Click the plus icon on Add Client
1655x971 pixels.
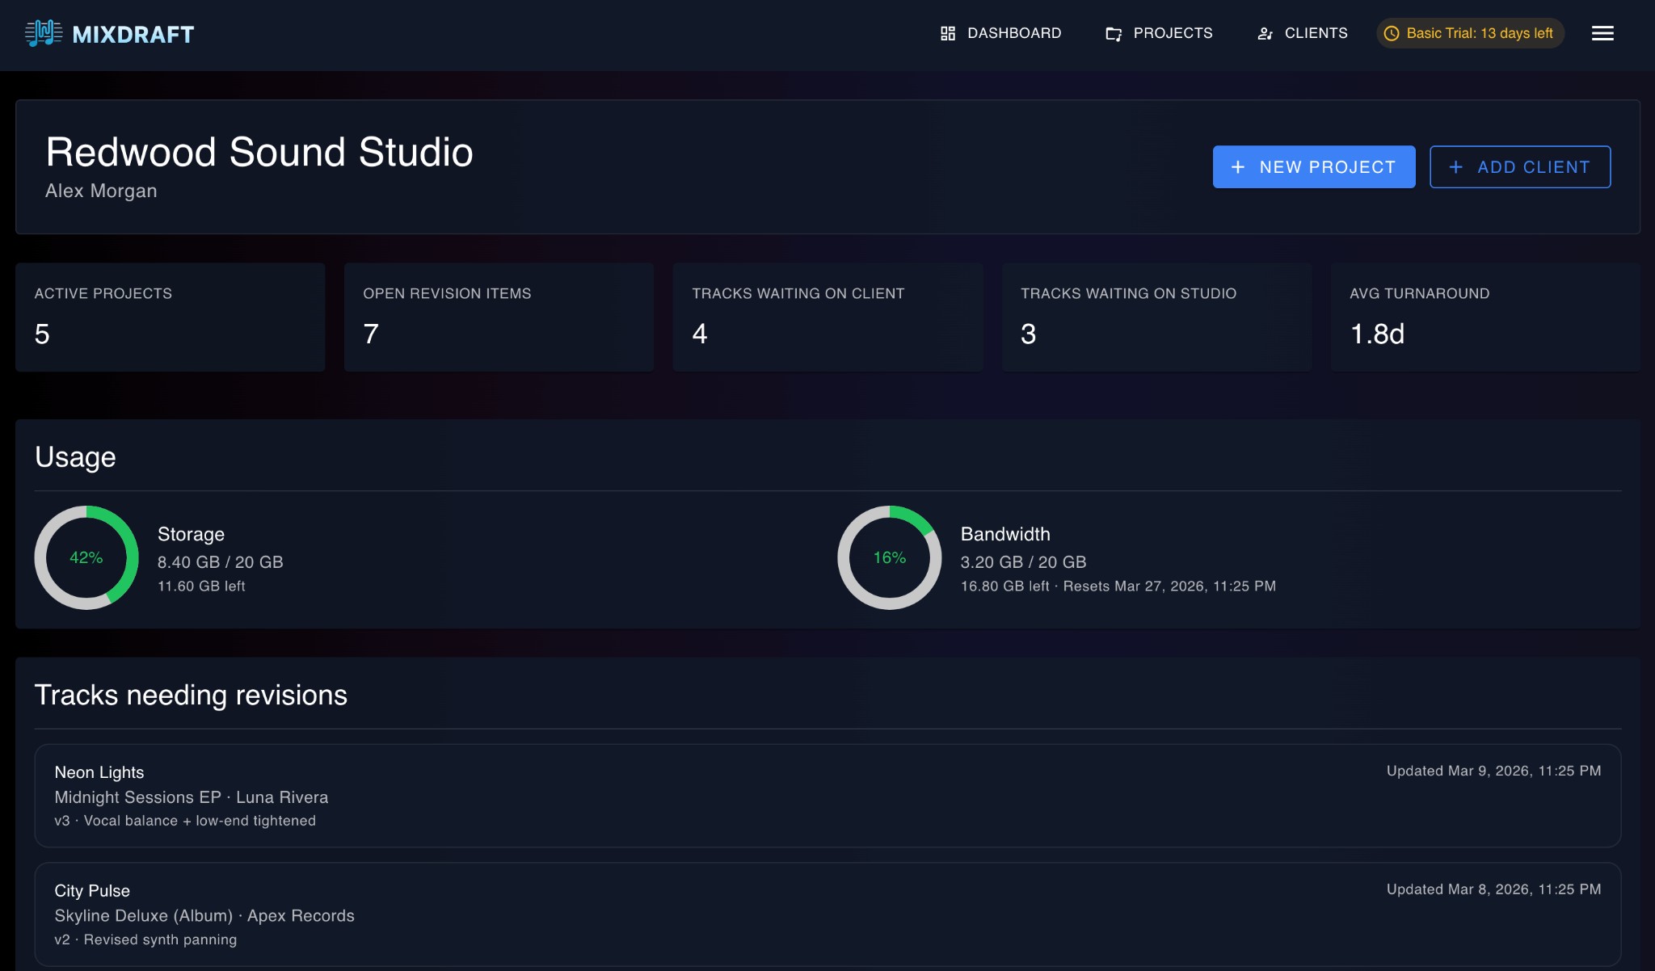click(x=1455, y=166)
